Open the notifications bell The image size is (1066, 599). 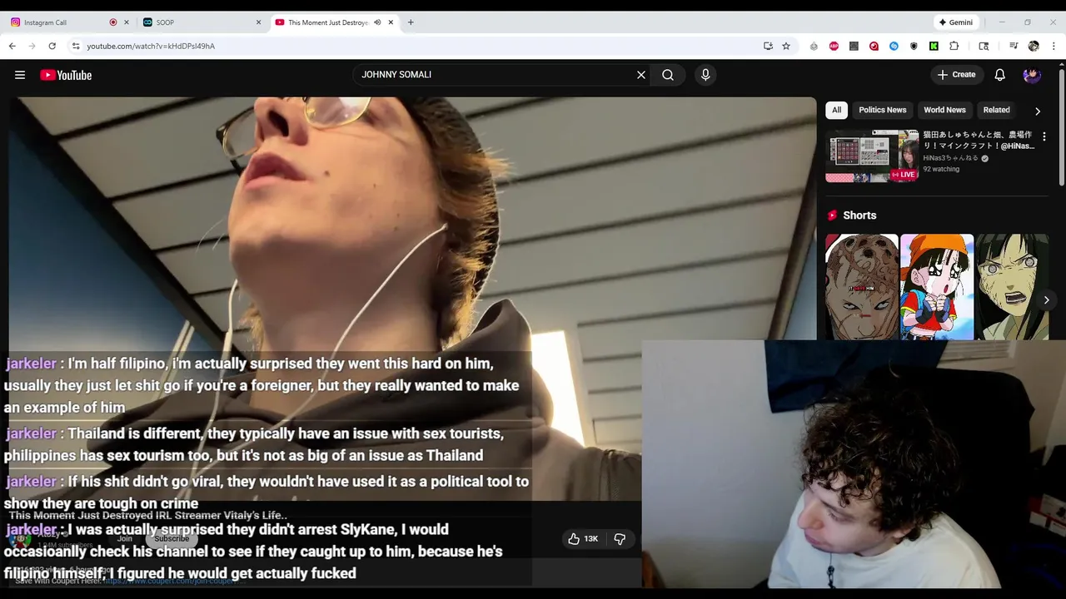(x=1000, y=75)
